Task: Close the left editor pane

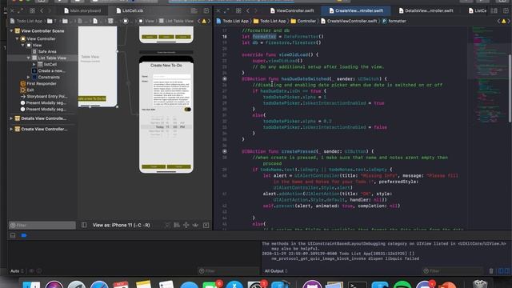Action: [x=12, y=10]
